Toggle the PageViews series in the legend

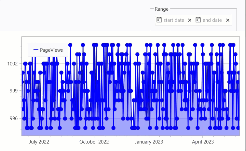pos(51,50)
